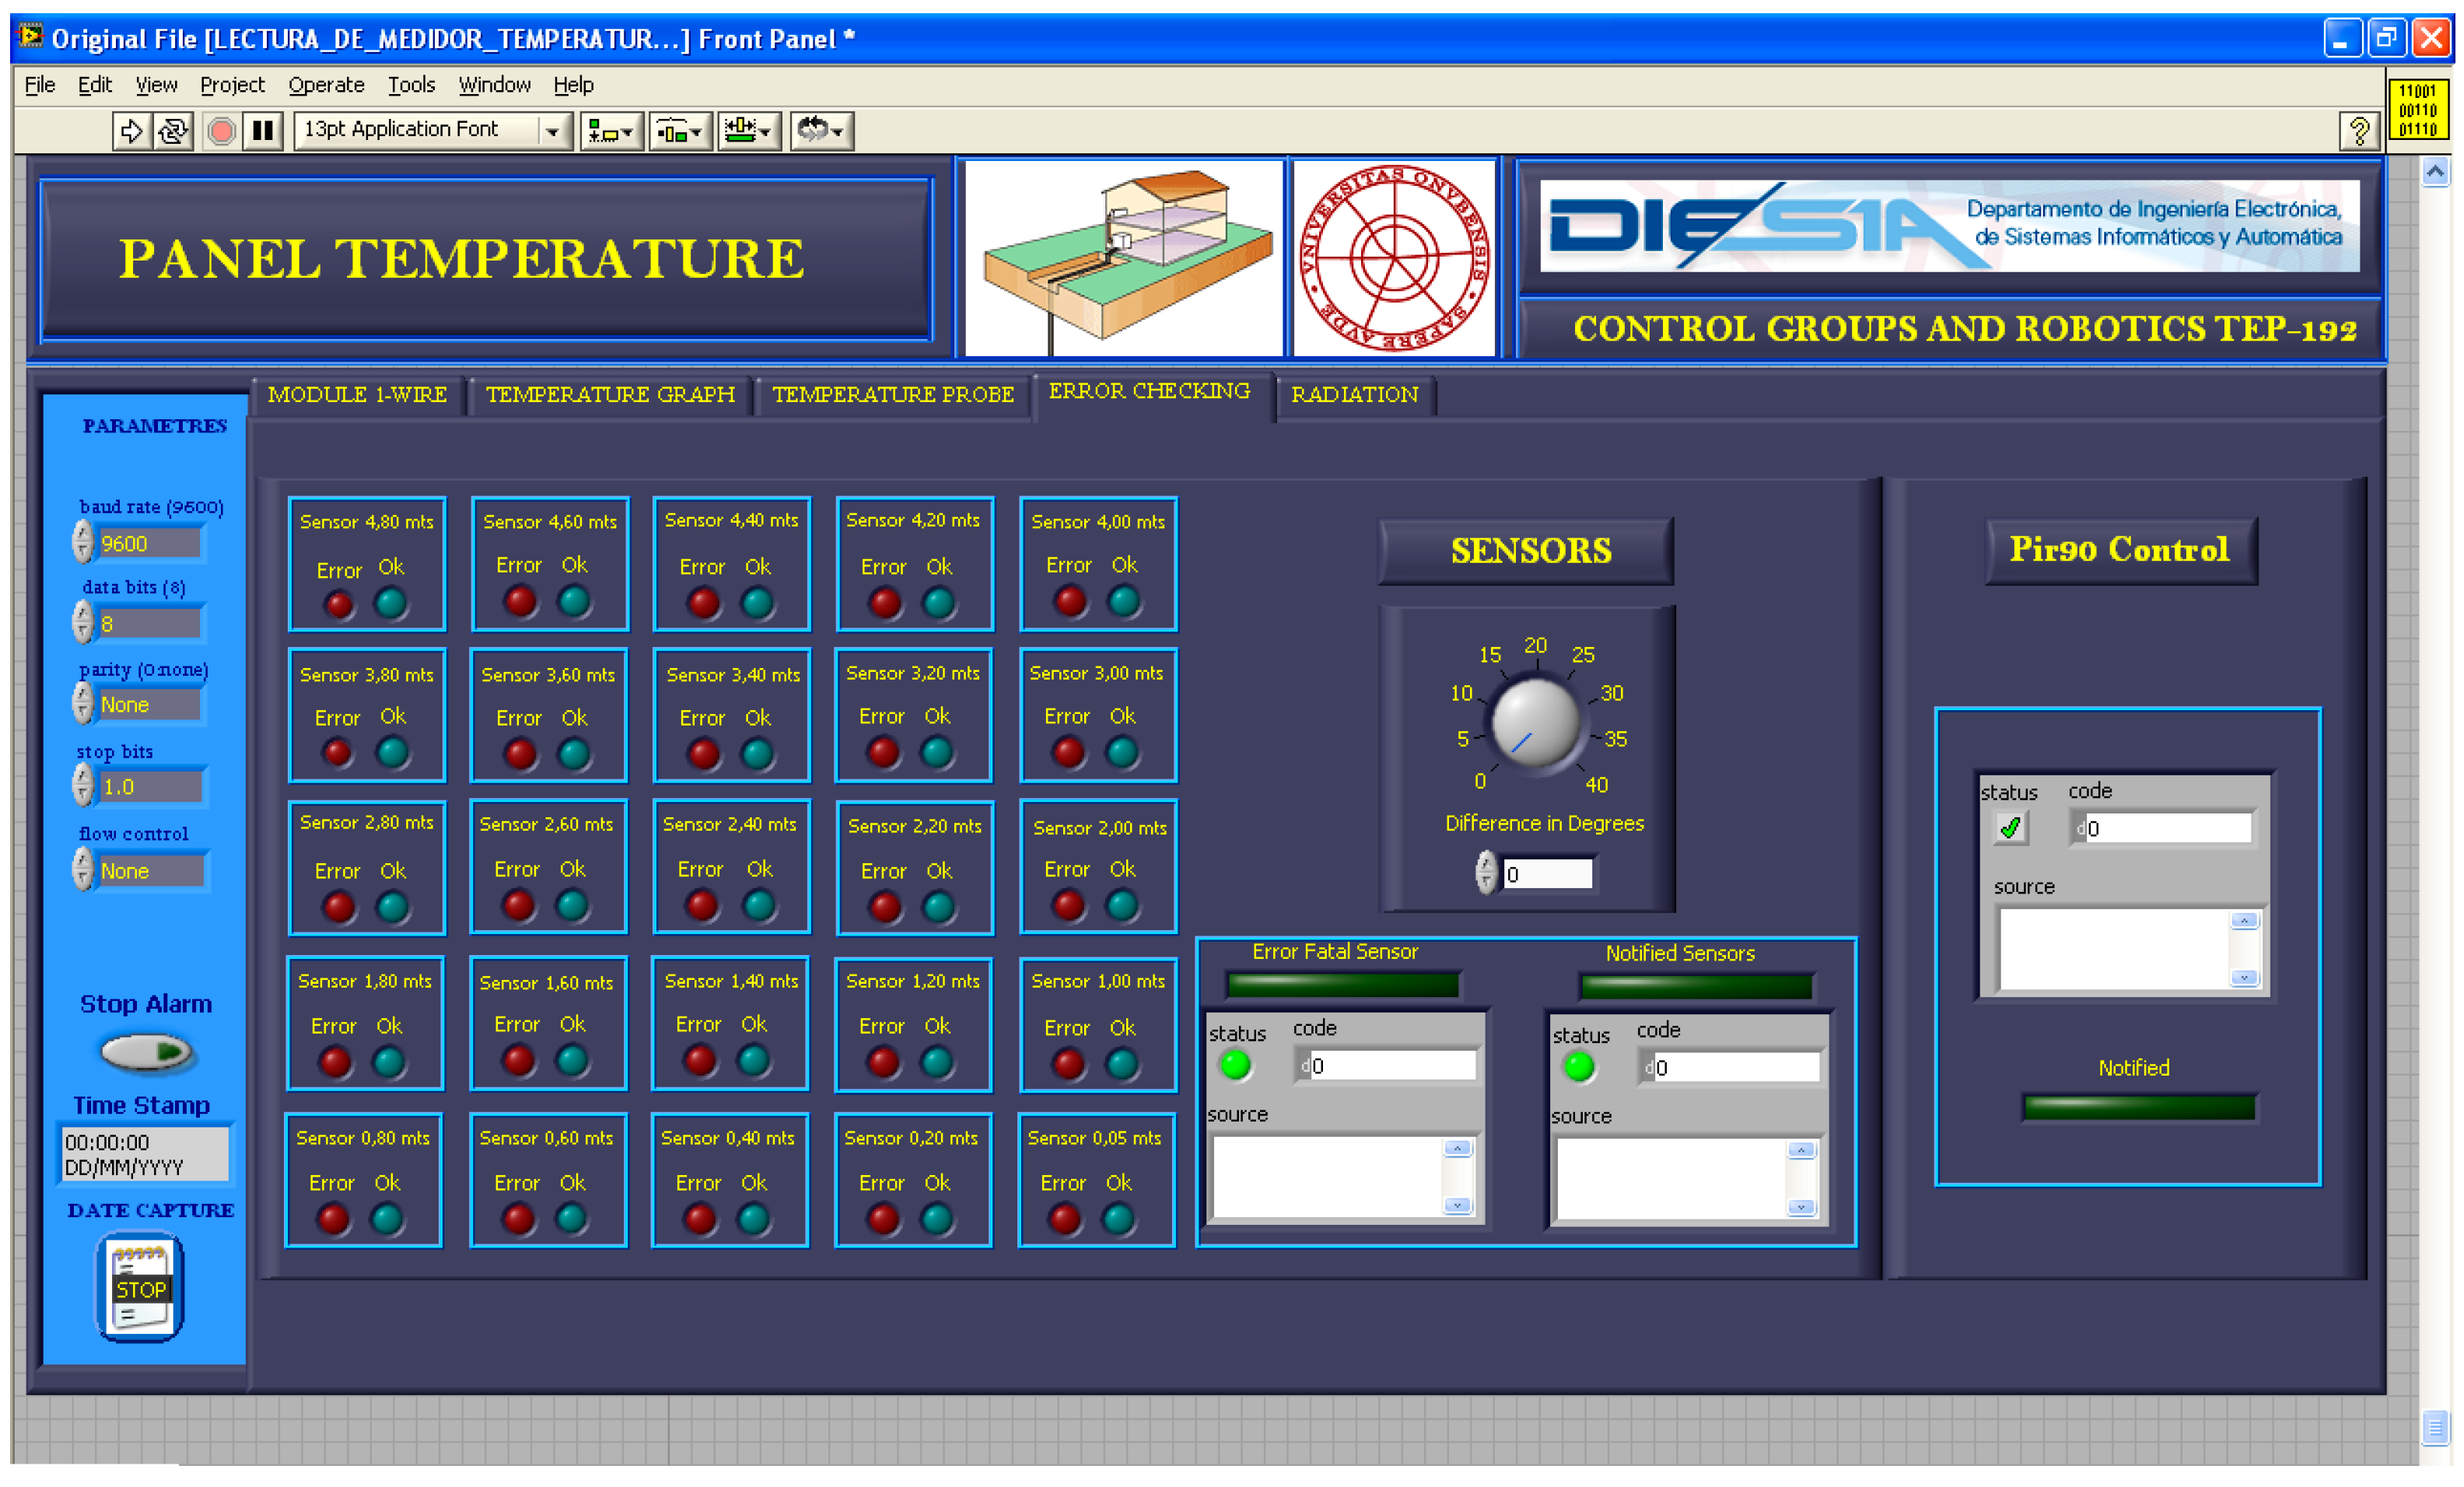Open the Resize Objects tool

coord(748,131)
